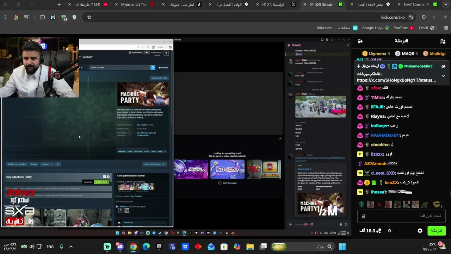
Task: Switch to the X home browser tab
Action: pos(276,5)
